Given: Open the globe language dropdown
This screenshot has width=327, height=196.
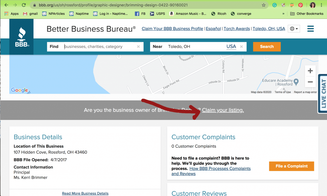Looking at the screenshot, I should point(294,28).
